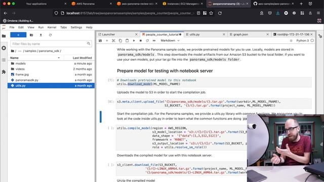The width and height of the screenshot is (324, 182).
Task: Open the Run menu
Action: pos(41,27)
